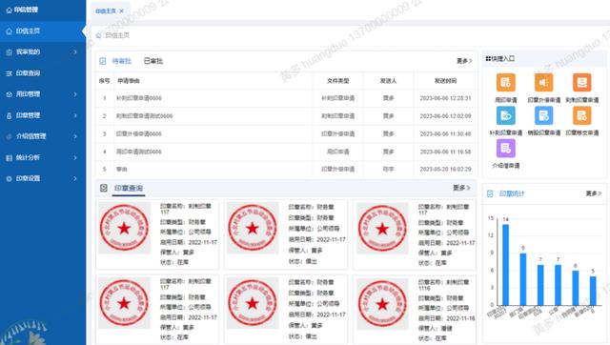Click the 申请事由 column header
The height and width of the screenshot is (345, 610).
click(129, 81)
